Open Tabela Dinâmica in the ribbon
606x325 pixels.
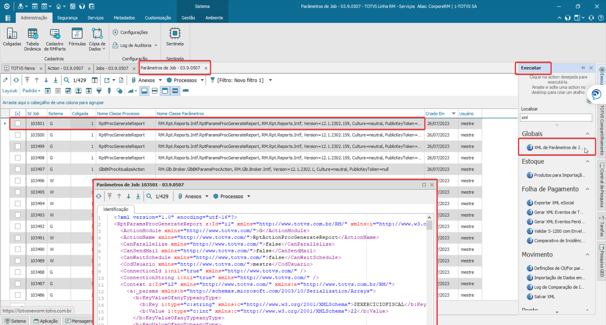click(x=33, y=39)
